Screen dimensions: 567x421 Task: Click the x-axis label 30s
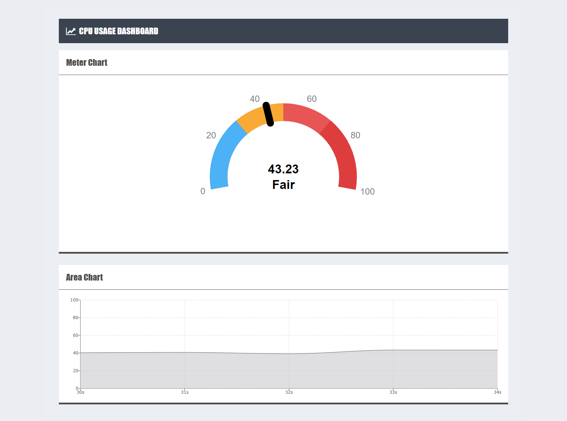pyautogui.click(x=80, y=392)
